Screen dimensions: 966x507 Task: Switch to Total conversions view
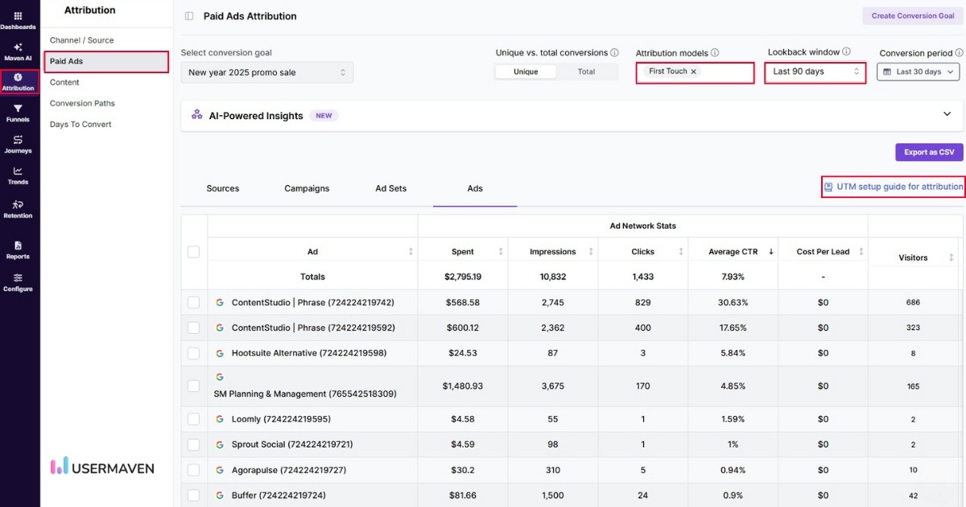pos(588,72)
